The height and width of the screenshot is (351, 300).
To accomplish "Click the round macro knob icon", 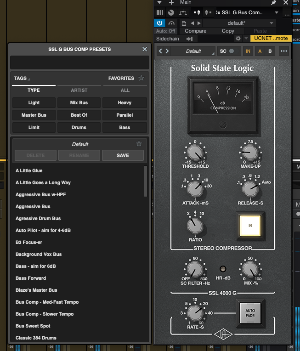I will (x=171, y=12).
